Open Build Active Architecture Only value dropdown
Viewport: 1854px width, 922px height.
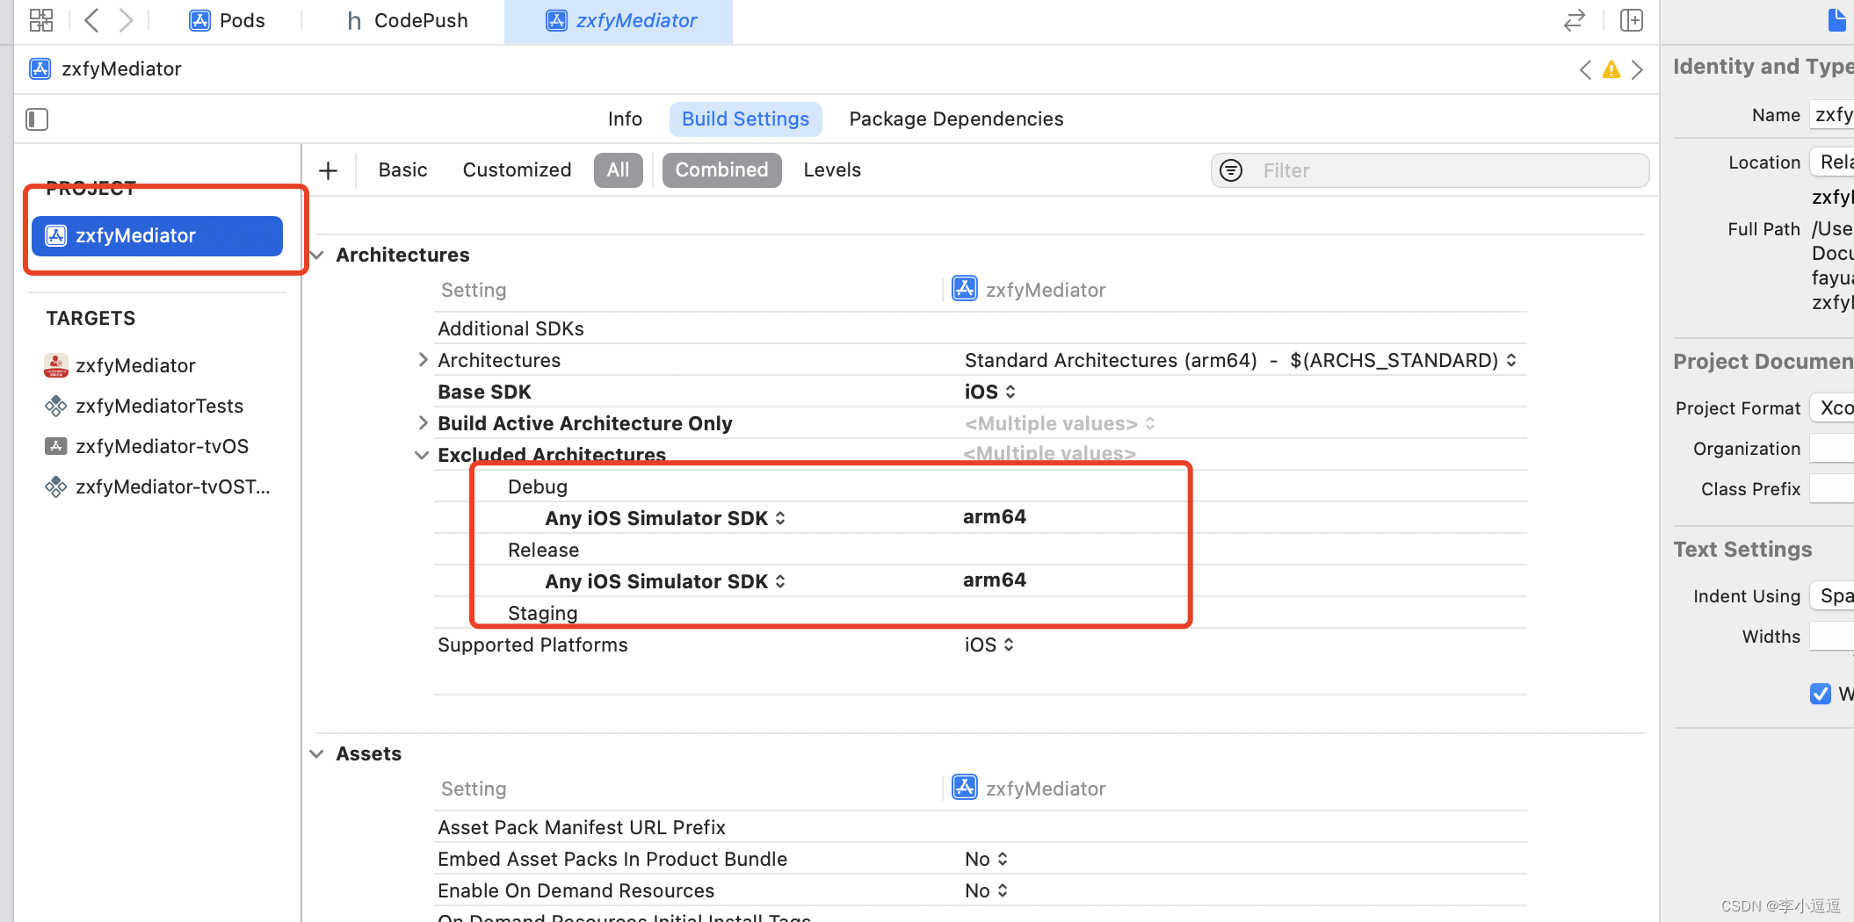coord(1059,423)
